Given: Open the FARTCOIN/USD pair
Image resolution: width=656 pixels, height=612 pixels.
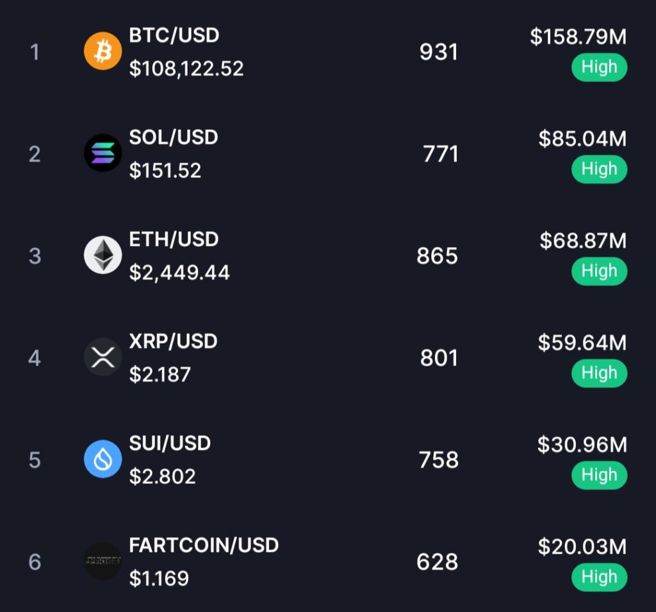Looking at the screenshot, I should tap(204, 545).
